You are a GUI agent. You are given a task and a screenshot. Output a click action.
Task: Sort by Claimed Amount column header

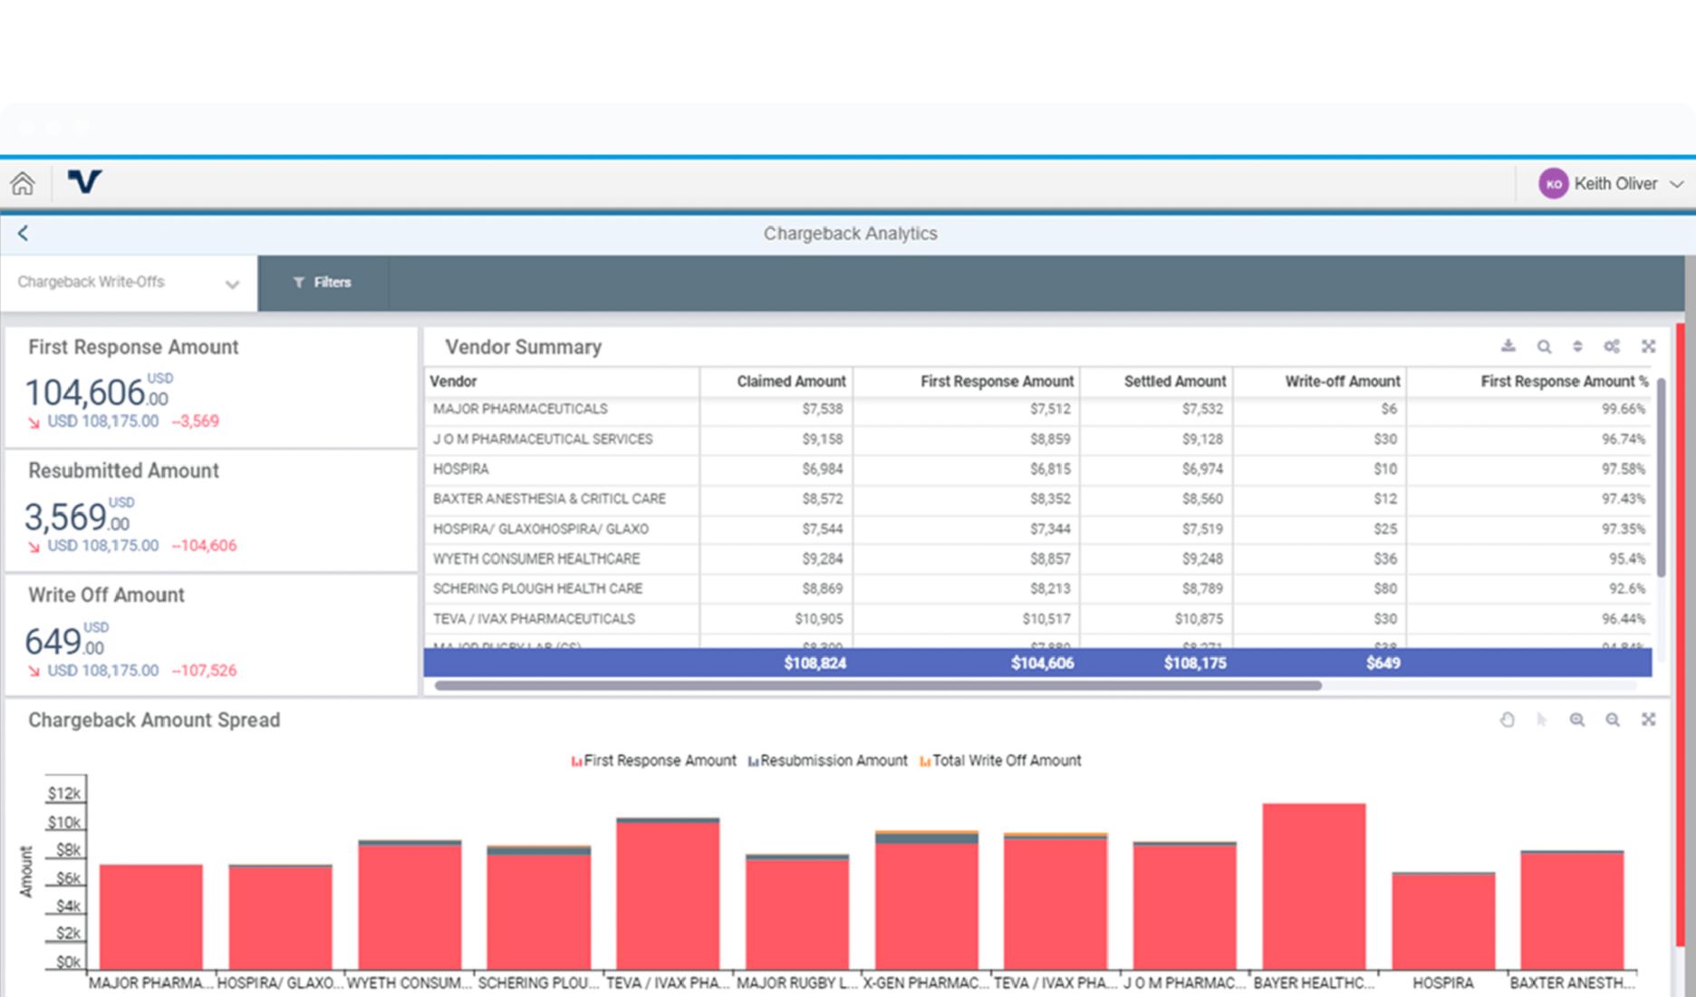tap(790, 382)
